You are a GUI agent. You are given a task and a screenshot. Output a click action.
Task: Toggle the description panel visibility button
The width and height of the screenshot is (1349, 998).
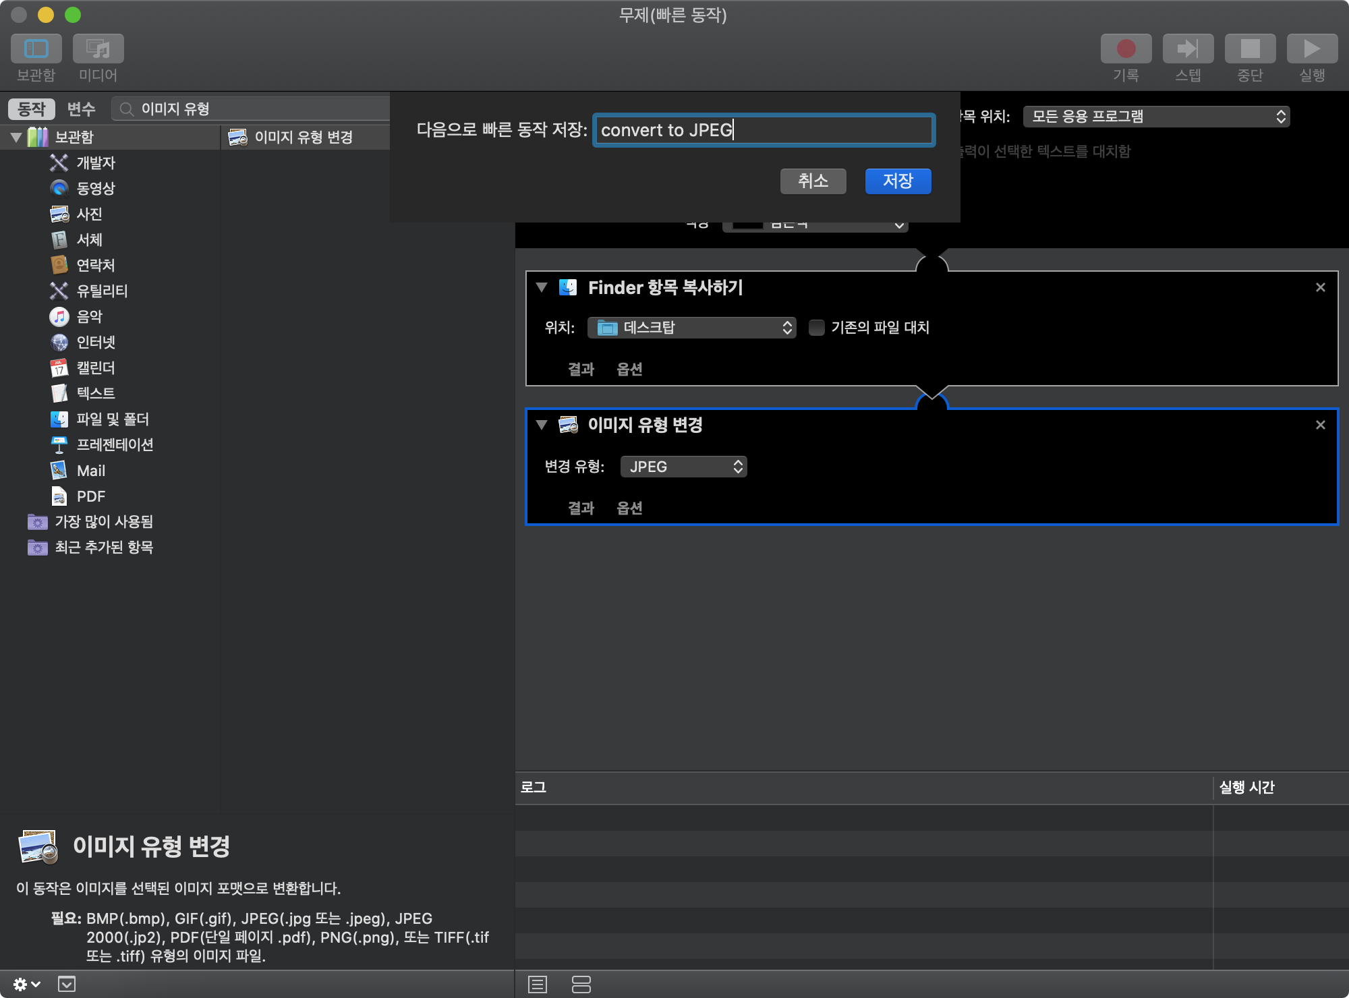click(x=67, y=985)
